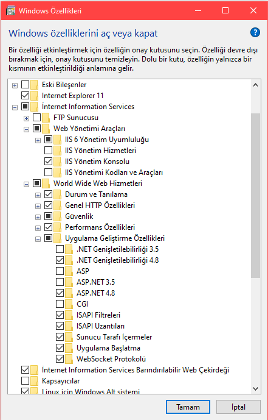Click folder icon beside Genel HTTP Özellikleri
Image resolution: width=268 pixels, height=420 pixels.
pos(57,205)
